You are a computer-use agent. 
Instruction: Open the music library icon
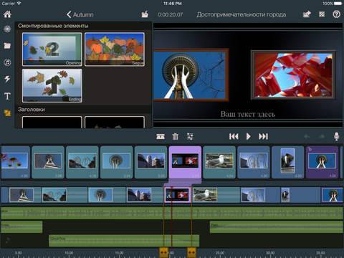click(x=7, y=62)
